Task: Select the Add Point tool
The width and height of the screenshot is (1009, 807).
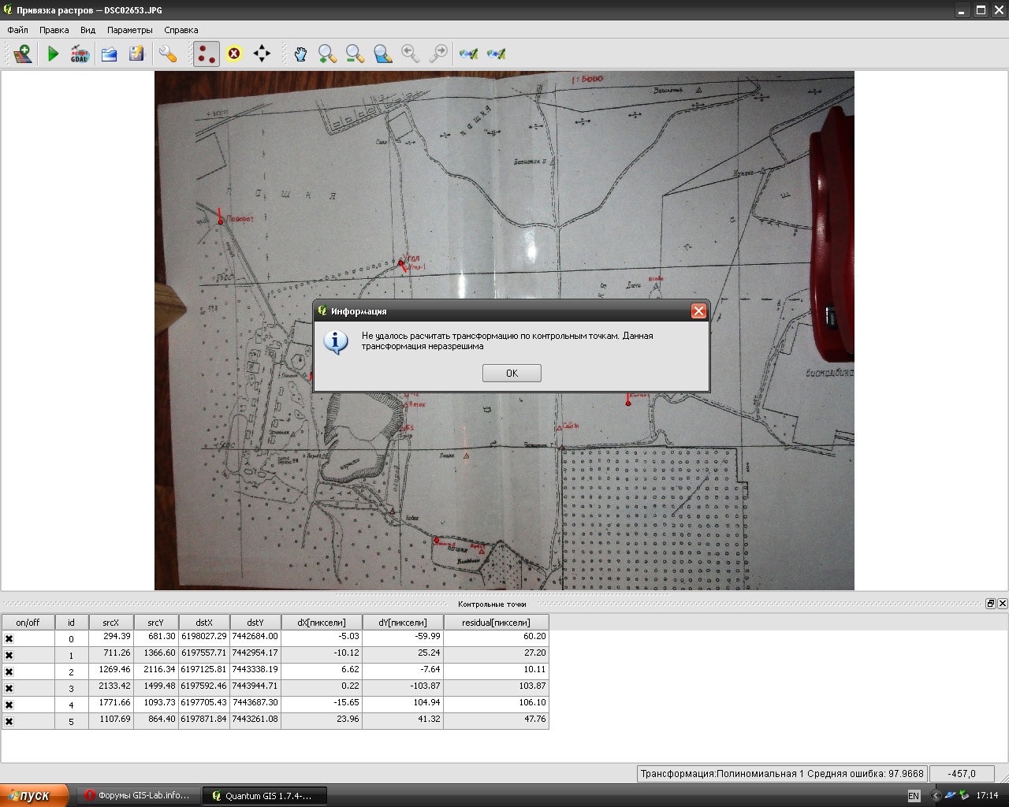Action: tap(206, 54)
